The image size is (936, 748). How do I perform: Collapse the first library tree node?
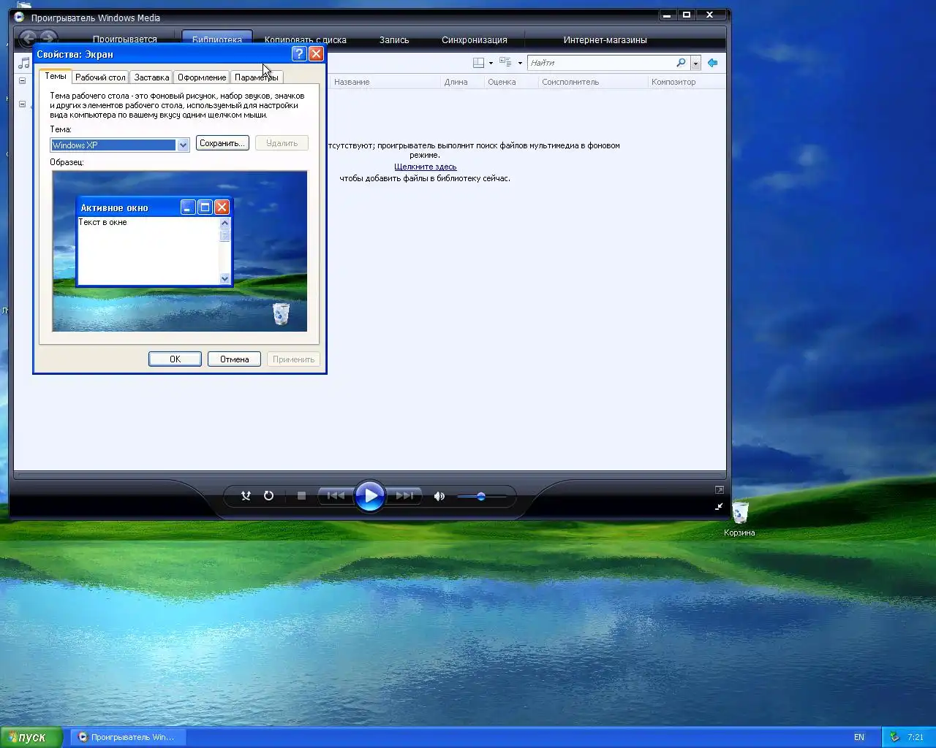tap(22, 81)
